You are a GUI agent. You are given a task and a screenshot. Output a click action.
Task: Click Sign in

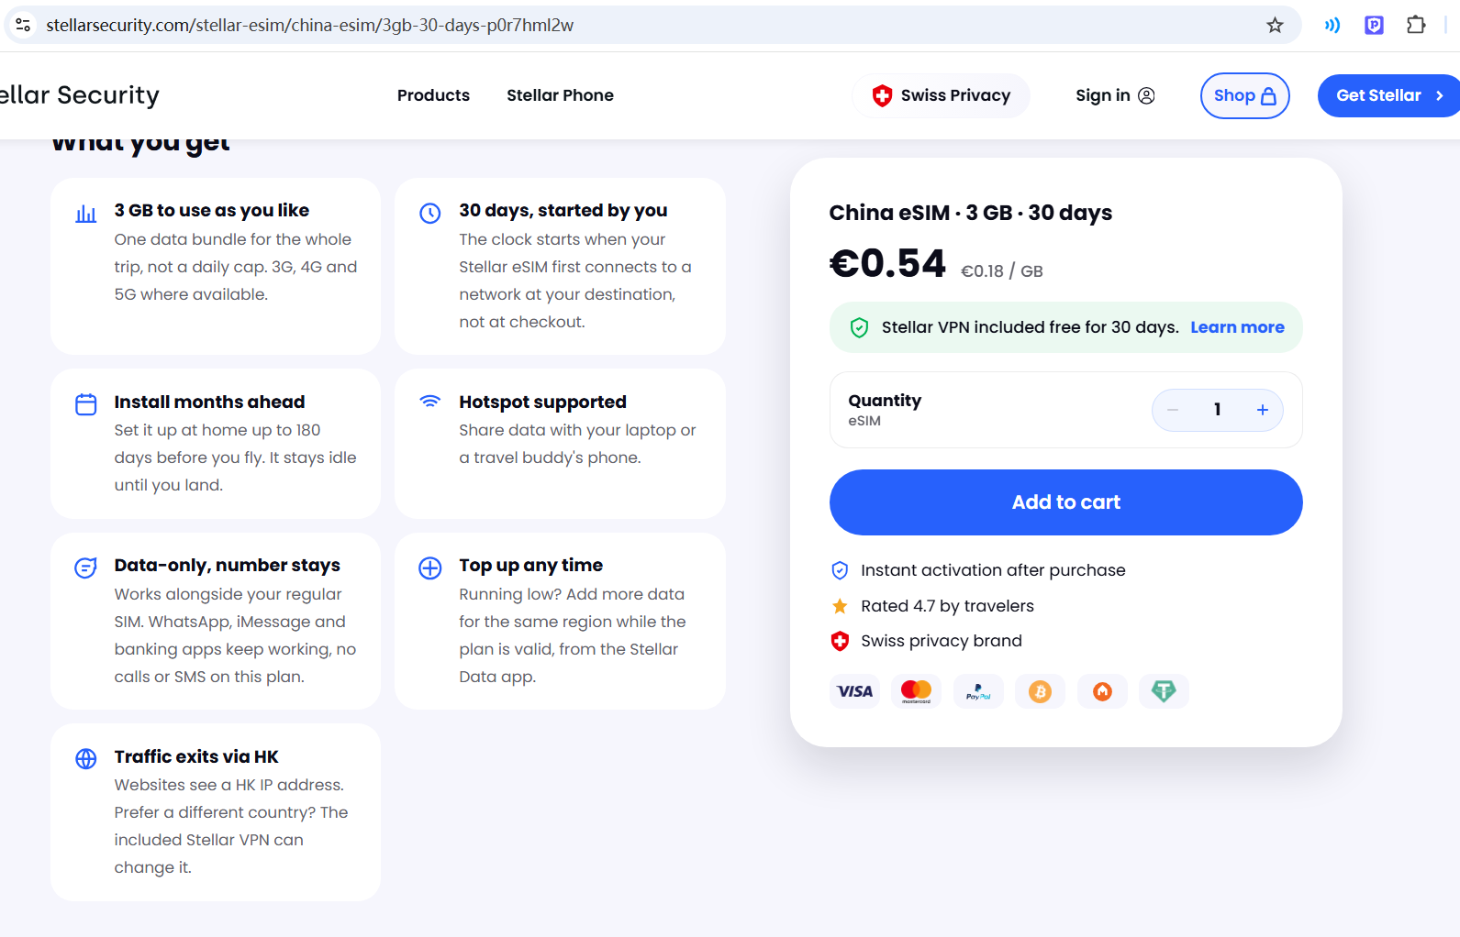1115,95
